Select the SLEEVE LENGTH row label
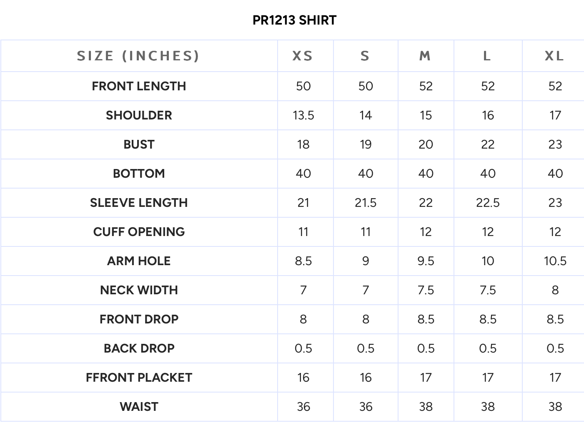Screen dimensions: 584x430 tap(139, 203)
